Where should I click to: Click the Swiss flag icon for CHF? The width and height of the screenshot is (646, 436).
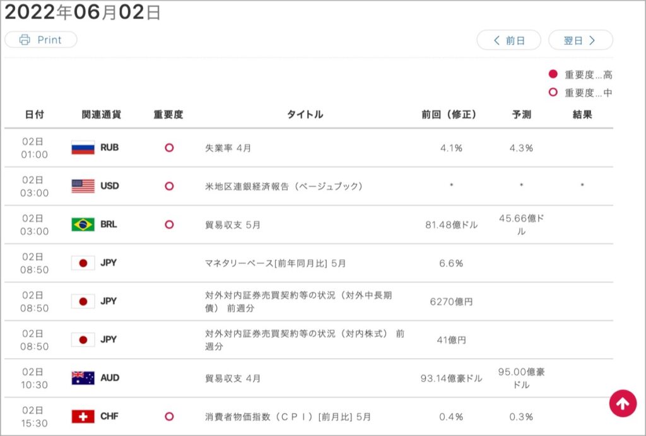(83, 416)
